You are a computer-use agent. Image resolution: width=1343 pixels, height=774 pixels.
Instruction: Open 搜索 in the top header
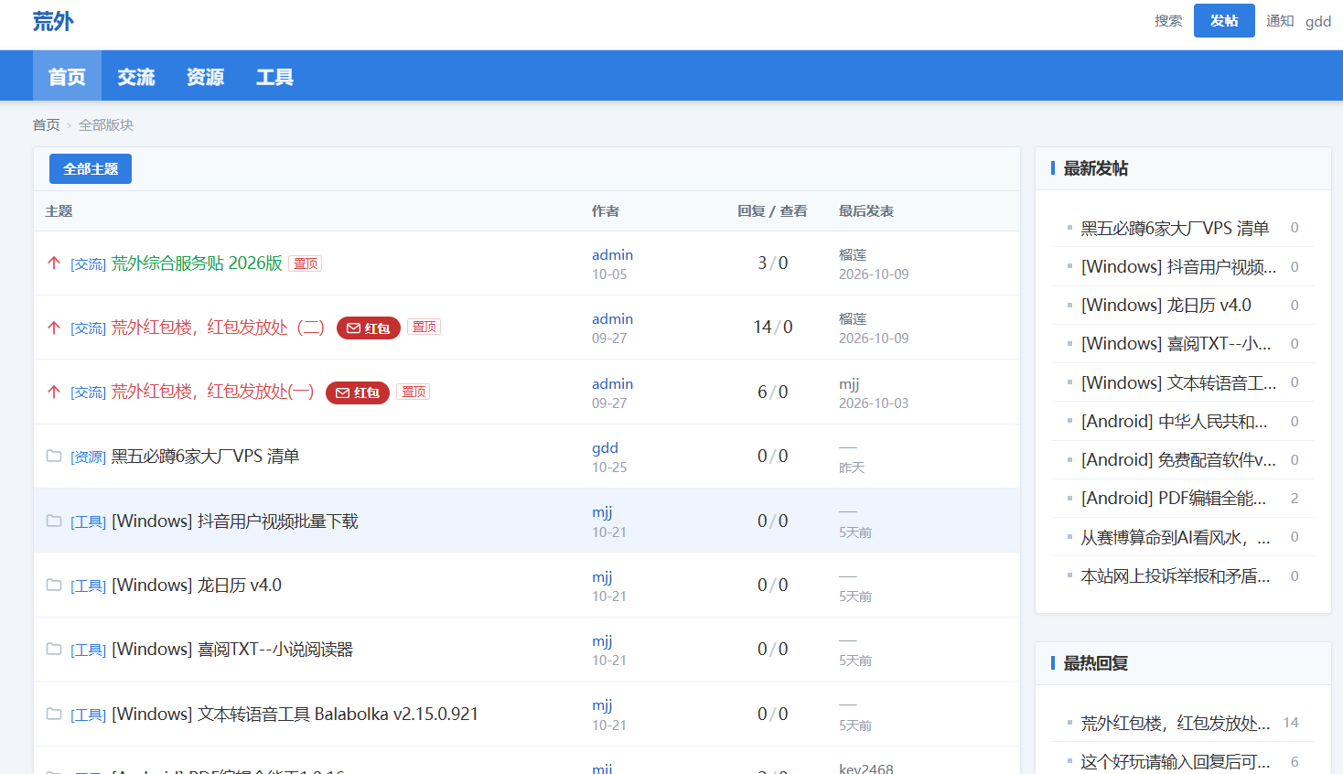tap(1168, 20)
